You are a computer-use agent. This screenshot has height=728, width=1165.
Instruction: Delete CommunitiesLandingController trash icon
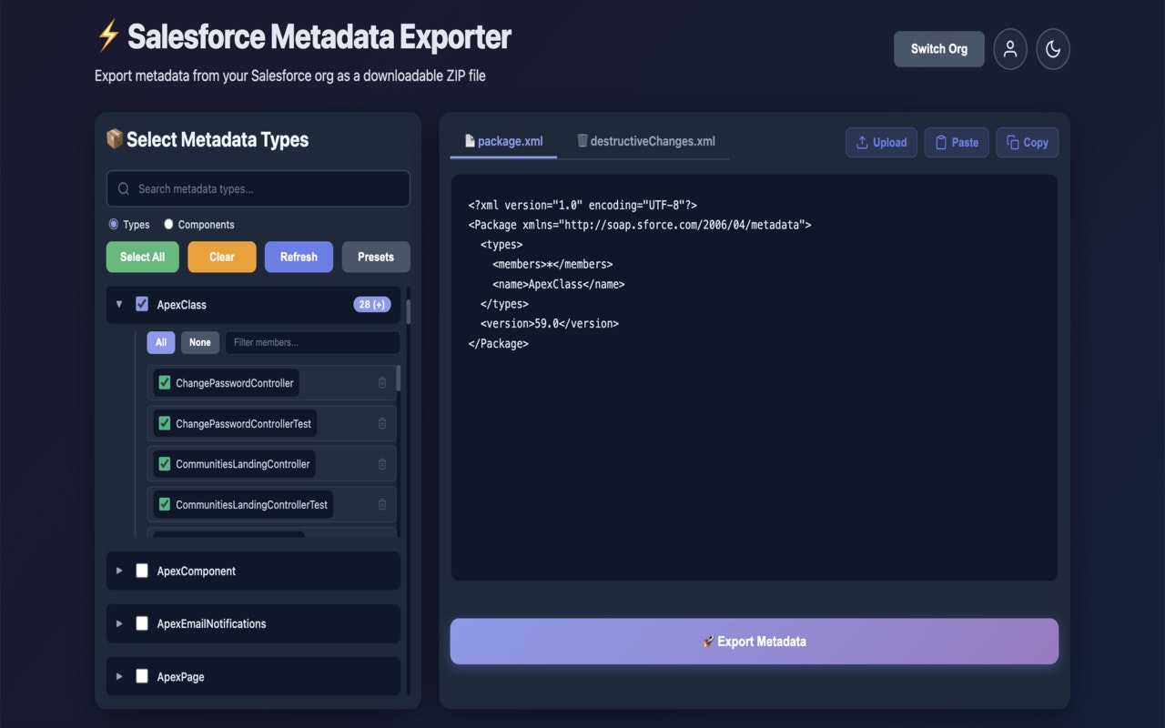point(382,464)
